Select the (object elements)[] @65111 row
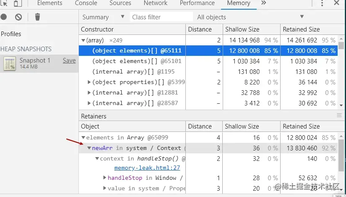The image size is (346, 197). coord(208,51)
